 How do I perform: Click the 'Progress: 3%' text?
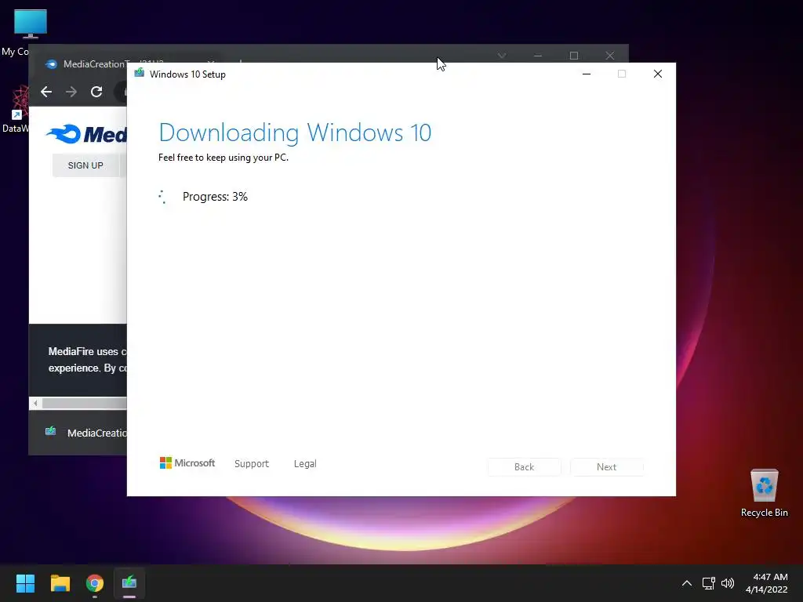click(x=215, y=197)
